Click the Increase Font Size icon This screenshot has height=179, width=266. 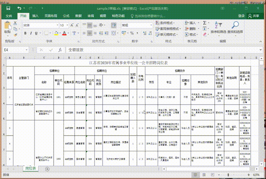pos(72,25)
